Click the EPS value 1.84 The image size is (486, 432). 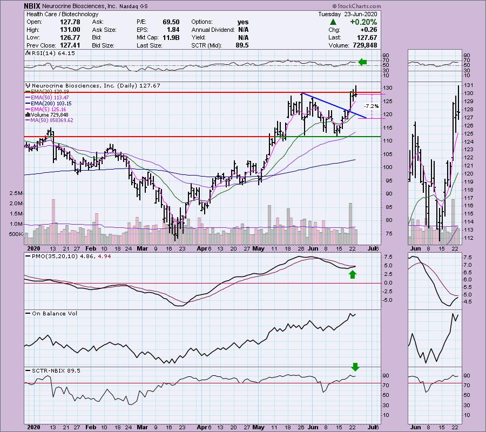click(173, 30)
